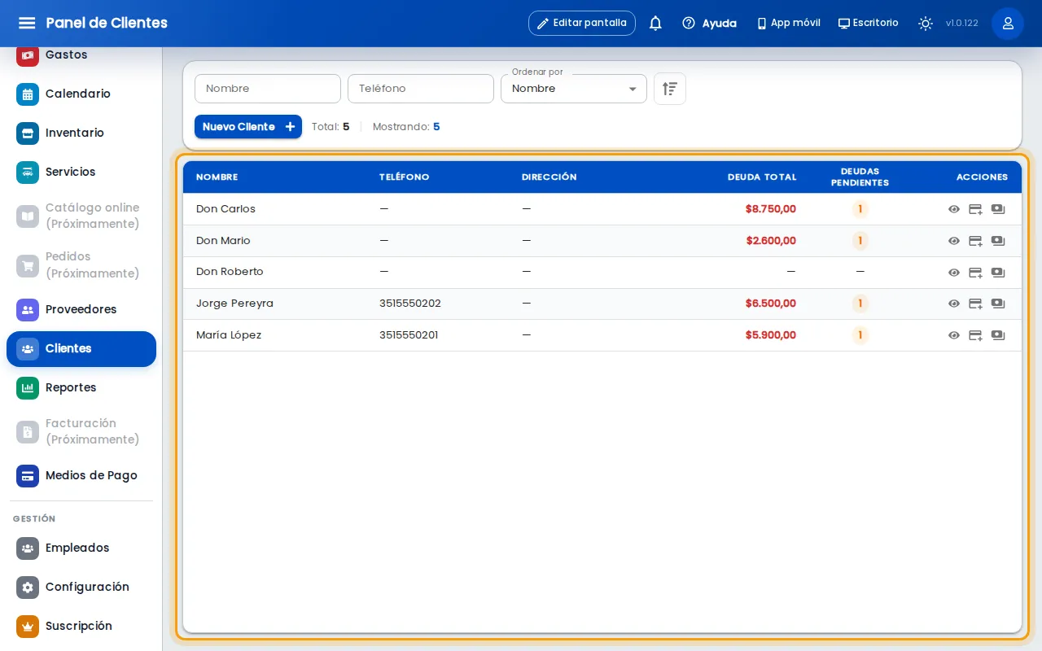Open Medios de Pago

(x=81, y=475)
